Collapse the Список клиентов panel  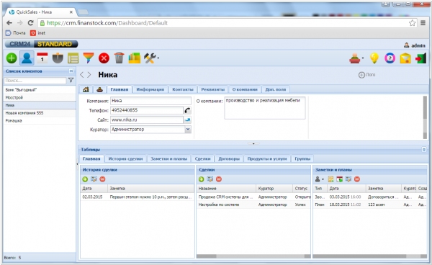click(x=71, y=71)
